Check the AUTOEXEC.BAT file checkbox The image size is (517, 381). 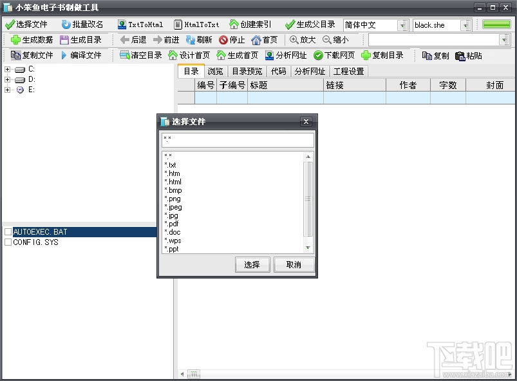click(8, 231)
